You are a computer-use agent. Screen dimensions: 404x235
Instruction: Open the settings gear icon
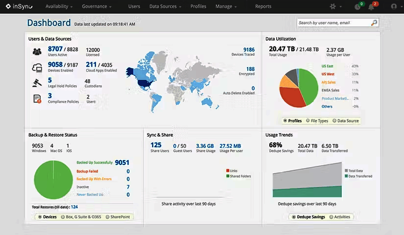[333, 6]
